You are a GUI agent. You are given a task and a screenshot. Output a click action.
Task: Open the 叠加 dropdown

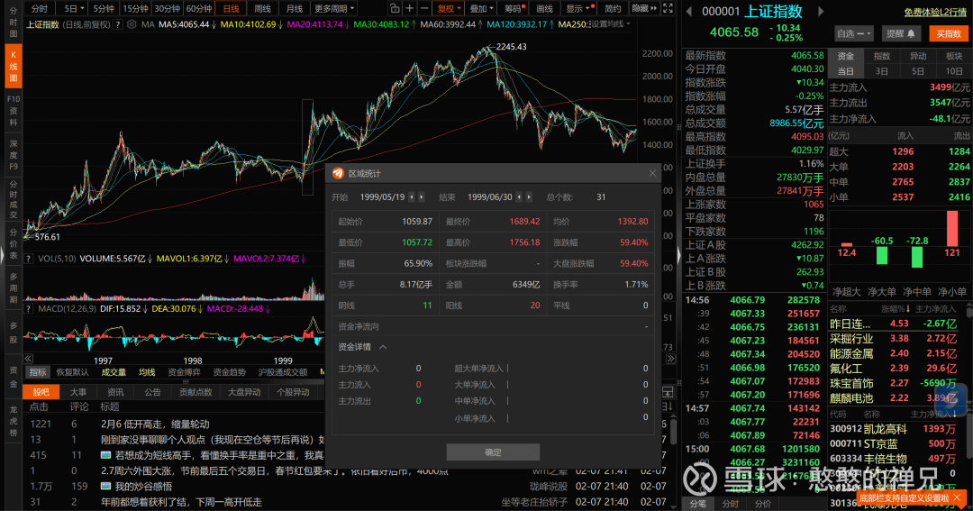481,9
